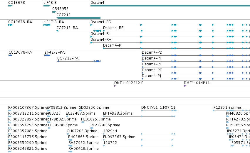Select EST HL01625.5prime
The height and width of the screenshot is (153, 250).
[x=96, y=119]
